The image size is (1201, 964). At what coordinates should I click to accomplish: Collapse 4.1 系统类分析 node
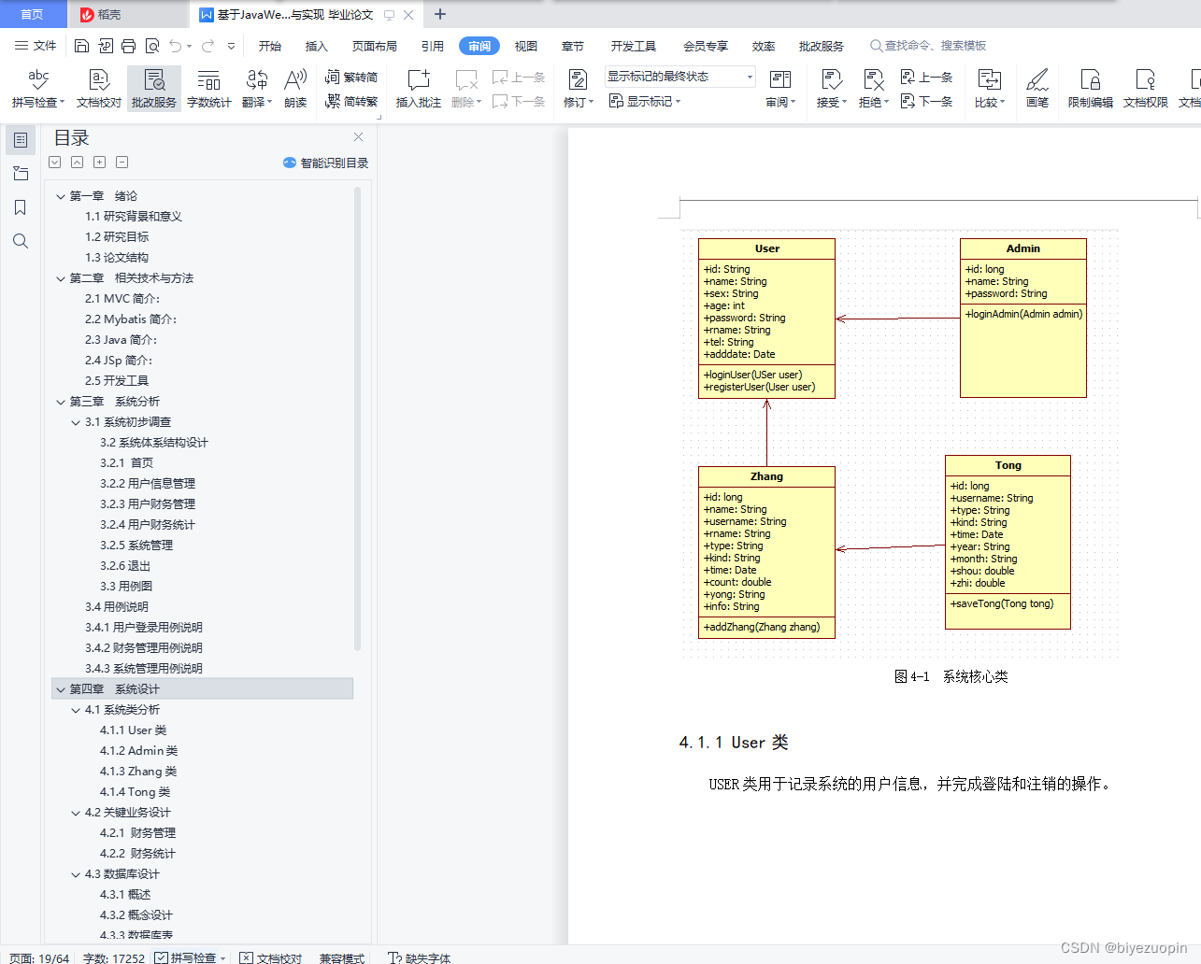point(76,710)
